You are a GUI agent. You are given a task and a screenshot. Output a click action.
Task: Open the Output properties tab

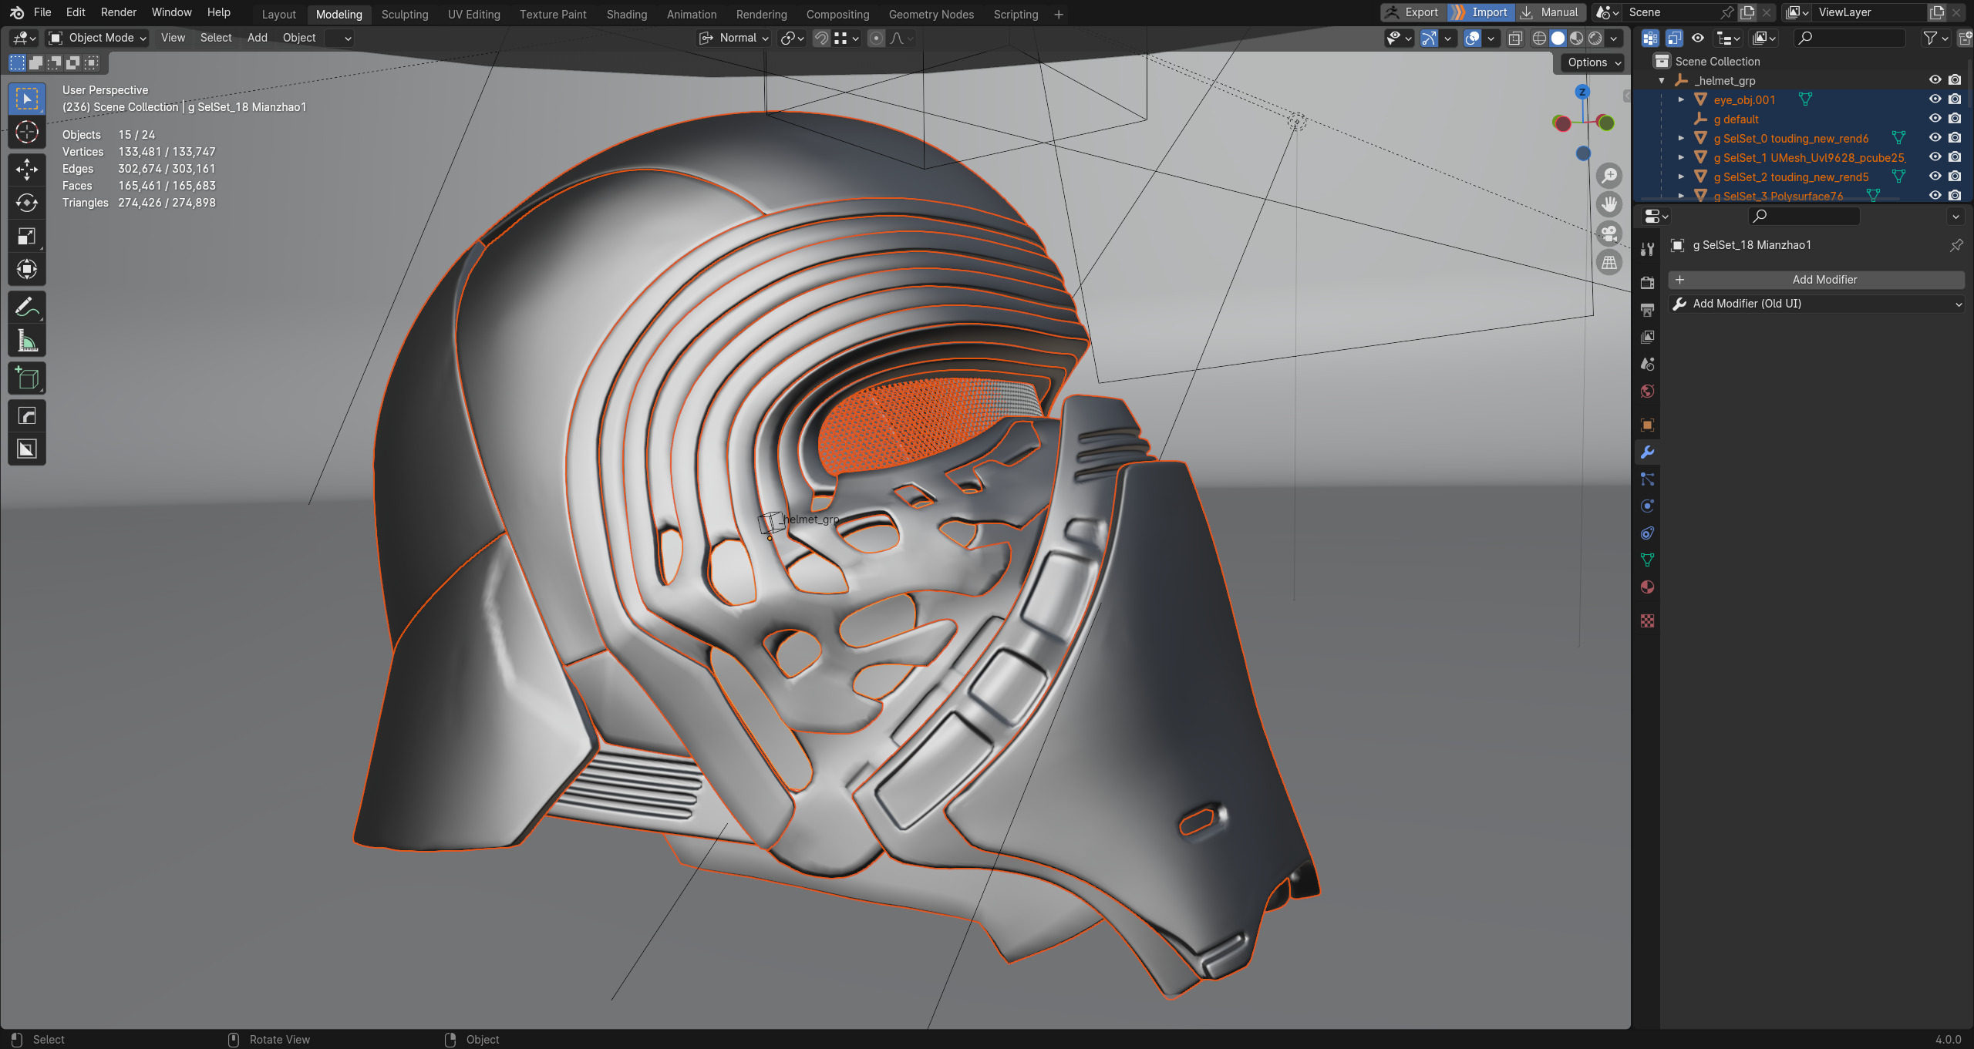pyautogui.click(x=1647, y=310)
